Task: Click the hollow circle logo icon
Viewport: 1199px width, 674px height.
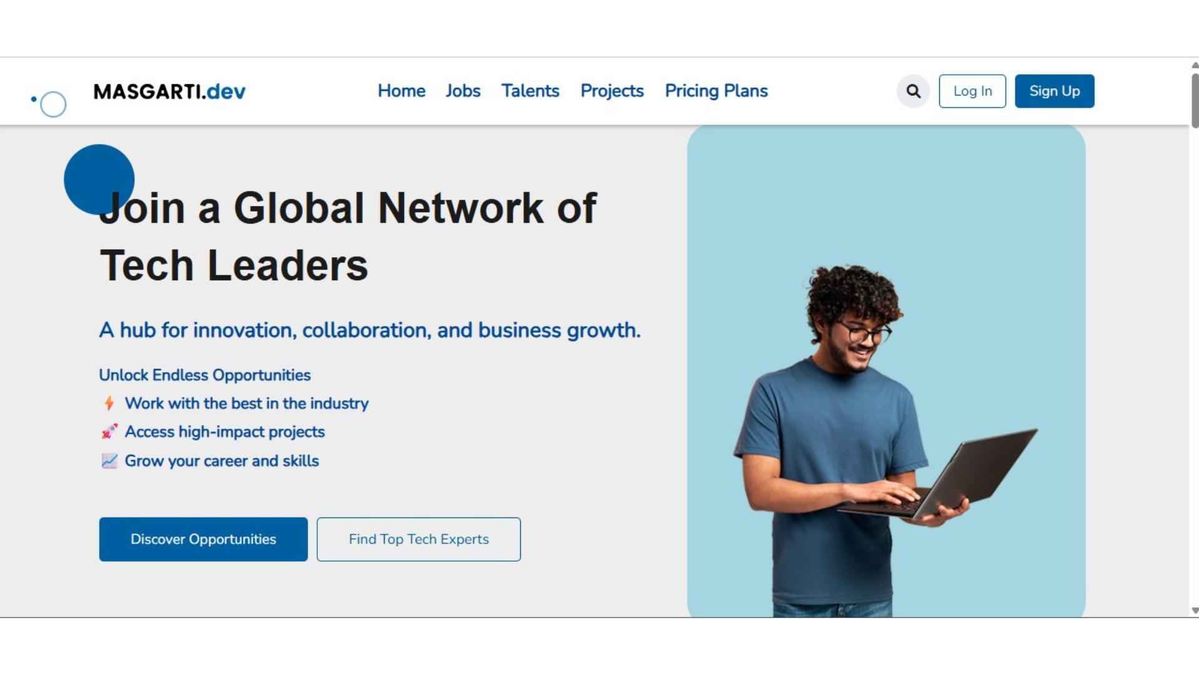Action: click(53, 104)
